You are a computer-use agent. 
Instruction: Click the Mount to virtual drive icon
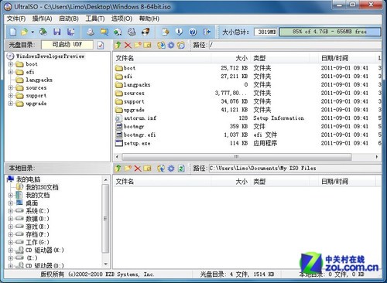132,32
